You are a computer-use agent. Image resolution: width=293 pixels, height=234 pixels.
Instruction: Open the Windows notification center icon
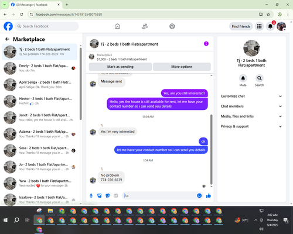point(285,220)
